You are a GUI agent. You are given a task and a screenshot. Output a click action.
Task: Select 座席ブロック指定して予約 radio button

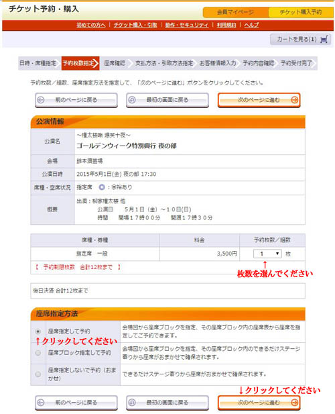coord(38,353)
